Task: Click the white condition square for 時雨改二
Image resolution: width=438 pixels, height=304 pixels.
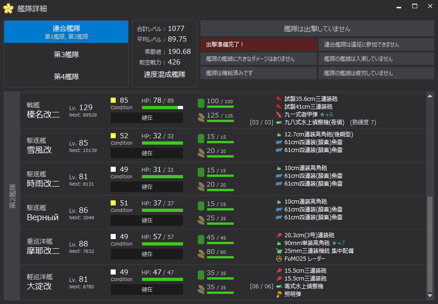Action: coord(113,170)
